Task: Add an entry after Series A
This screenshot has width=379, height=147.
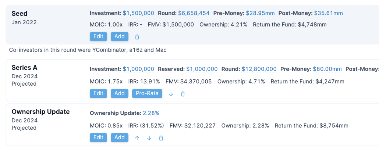Action: point(120,93)
